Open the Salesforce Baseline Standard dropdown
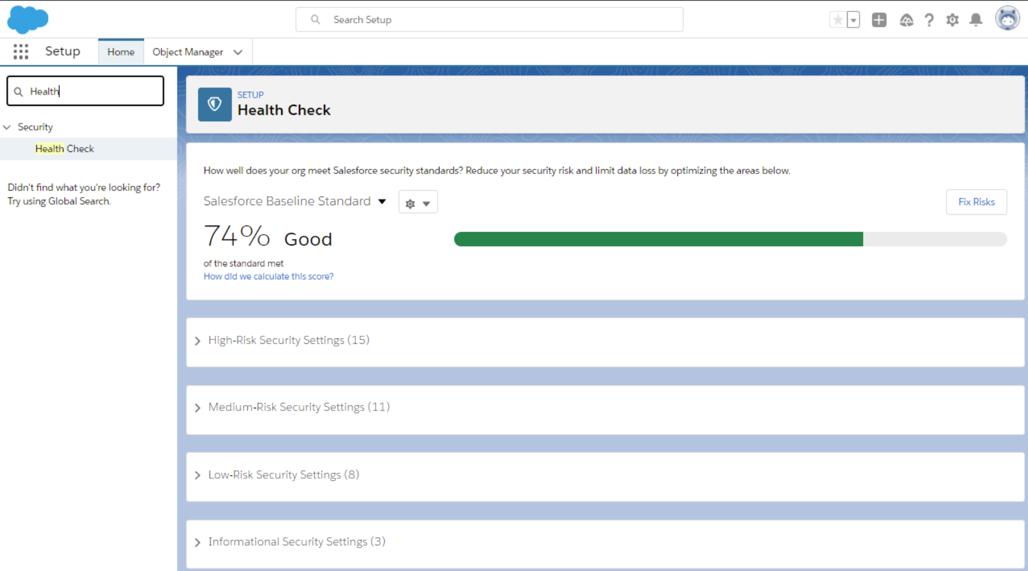This screenshot has height=571, width=1028. pos(295,201)
